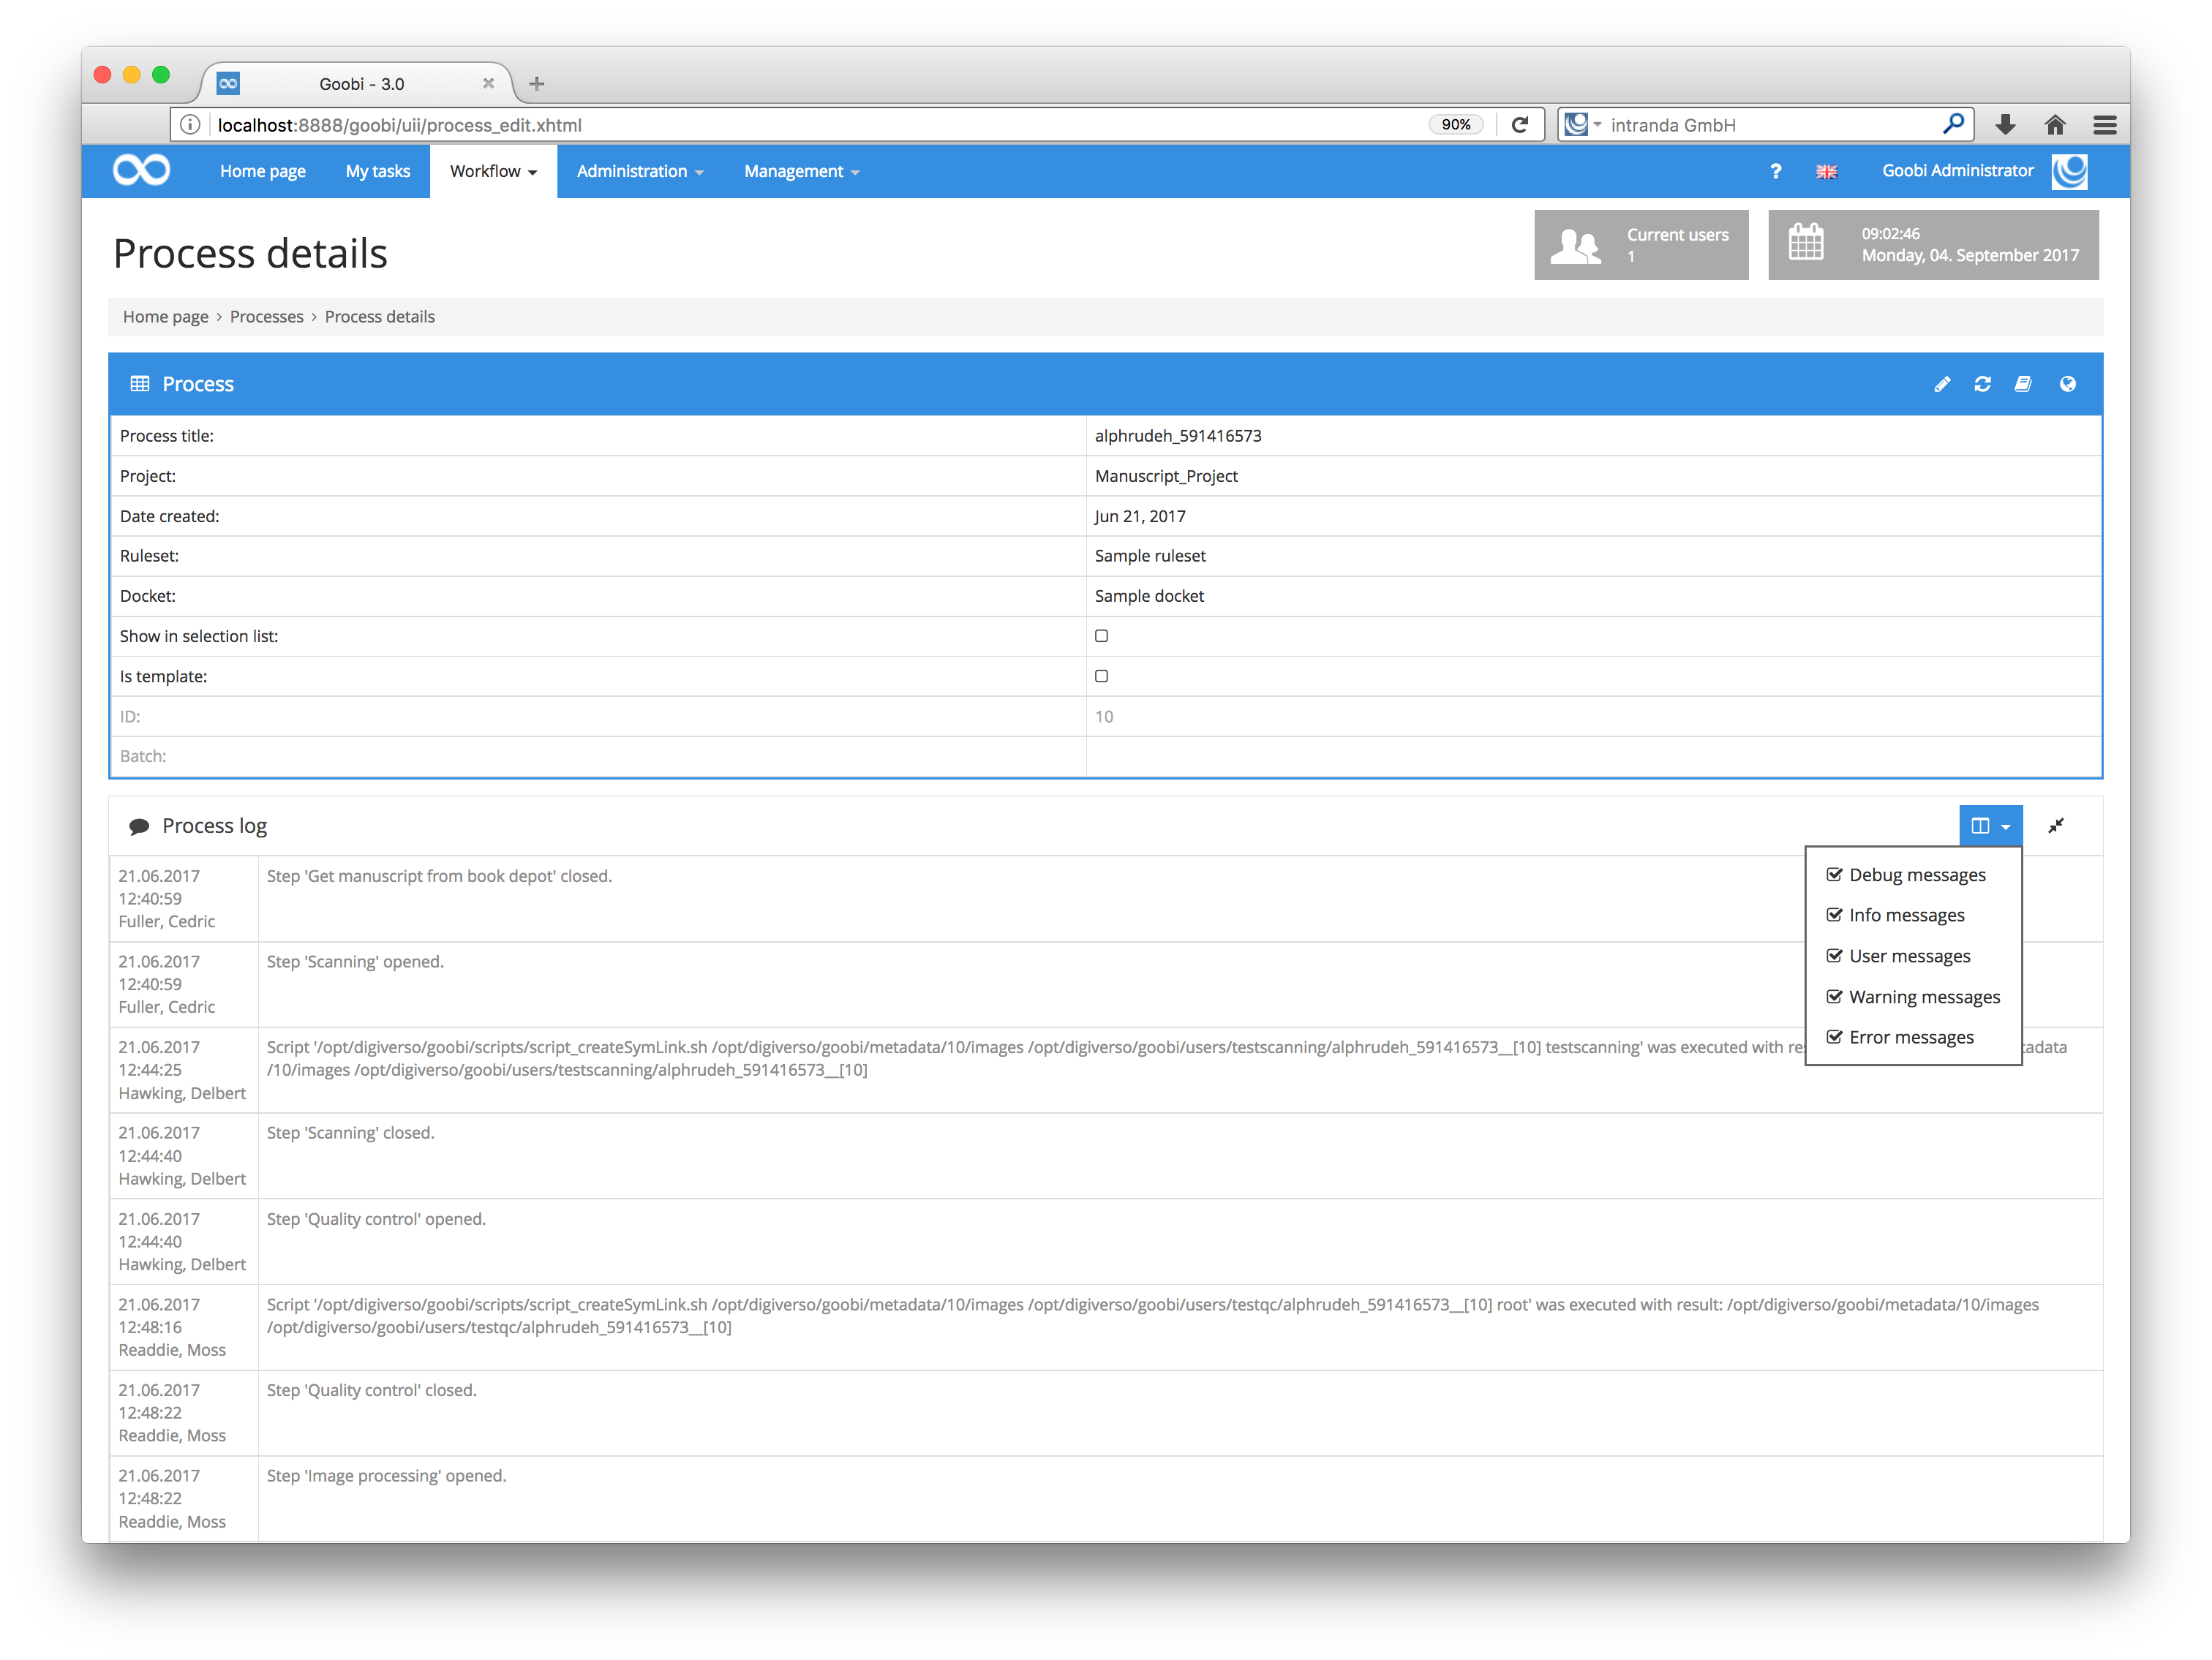
Task: Go to Home page in navbar
Action: point(263,171)
